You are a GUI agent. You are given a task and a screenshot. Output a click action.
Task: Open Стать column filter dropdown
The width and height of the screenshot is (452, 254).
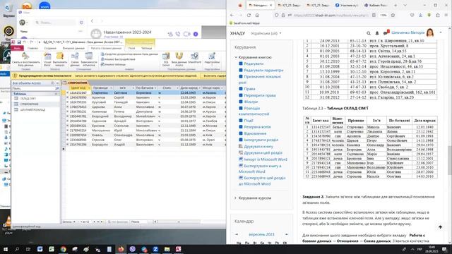click(177, 87)
